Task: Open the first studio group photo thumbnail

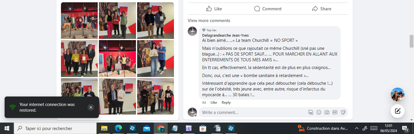Action: (x=79, y=21)
